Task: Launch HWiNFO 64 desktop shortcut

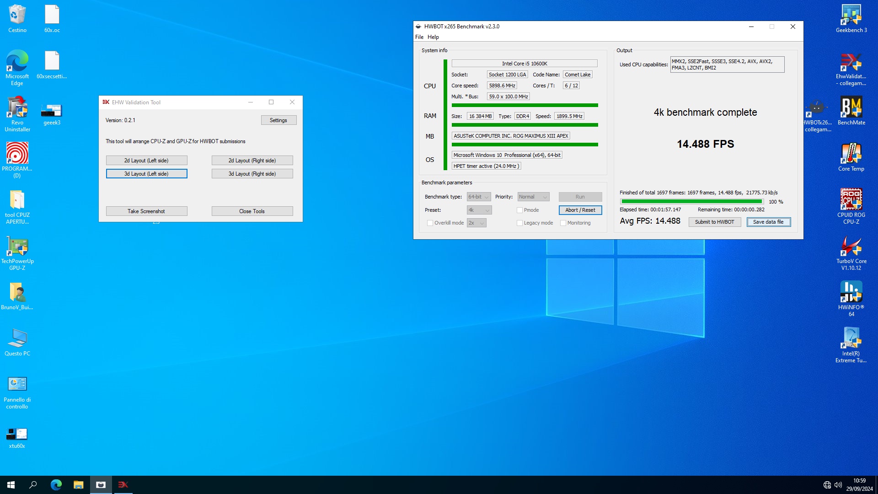Action: click(x=851, y=299)
